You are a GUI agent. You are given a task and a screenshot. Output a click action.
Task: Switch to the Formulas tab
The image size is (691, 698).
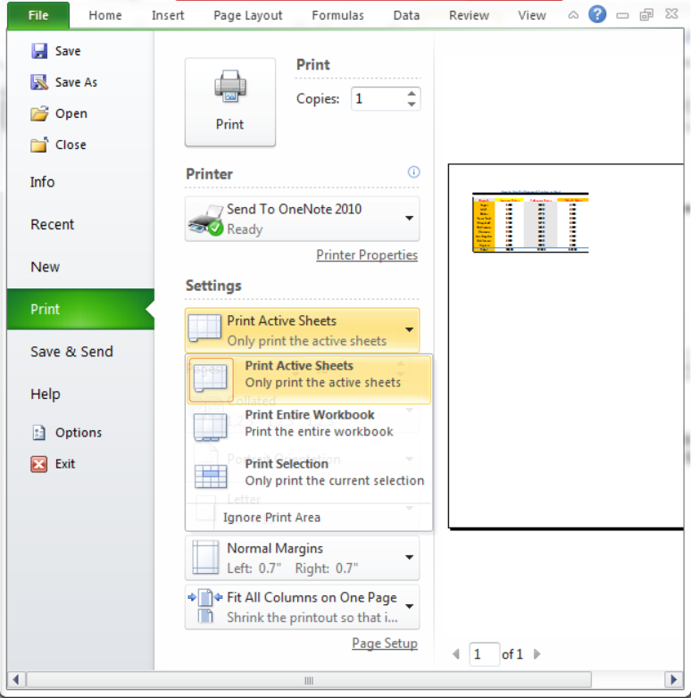click(338, 15)
